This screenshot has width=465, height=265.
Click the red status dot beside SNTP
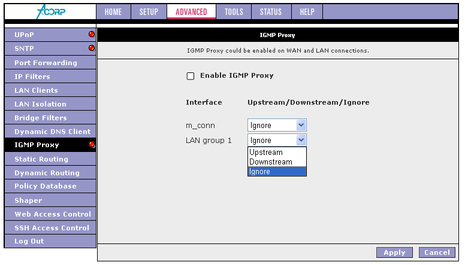[x=92, y=48]
